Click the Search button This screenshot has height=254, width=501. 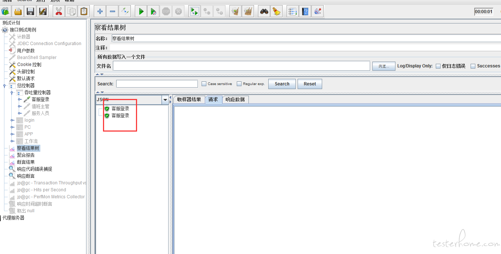click(x=282, y=84)
